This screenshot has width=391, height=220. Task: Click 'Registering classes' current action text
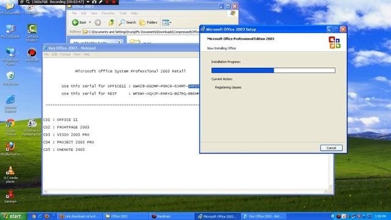pos(228,87)
